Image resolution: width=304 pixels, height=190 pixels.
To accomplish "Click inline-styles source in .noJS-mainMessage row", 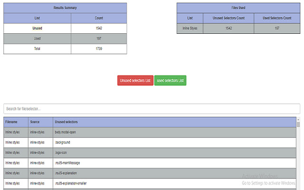I will 40,163.
